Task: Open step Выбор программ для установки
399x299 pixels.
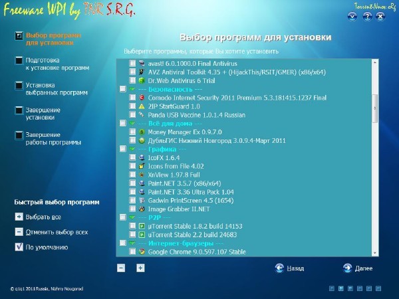Action: pos(48,39)
